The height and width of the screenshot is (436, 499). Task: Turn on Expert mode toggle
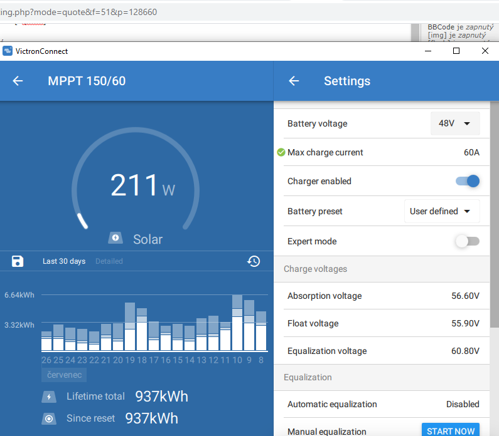[x=467, y=241]
